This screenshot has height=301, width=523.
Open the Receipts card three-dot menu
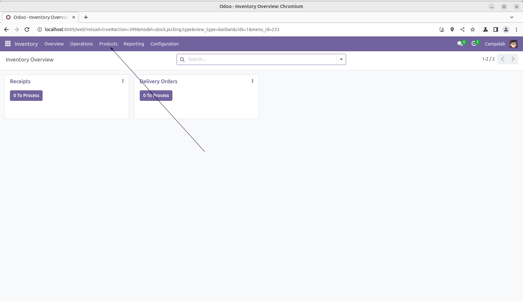[123, 81]
